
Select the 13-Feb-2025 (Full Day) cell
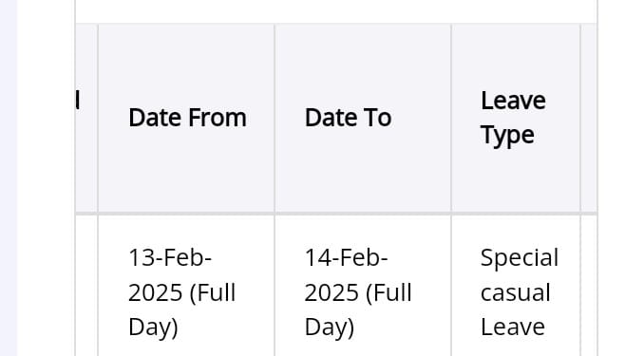tap(186, 286)
